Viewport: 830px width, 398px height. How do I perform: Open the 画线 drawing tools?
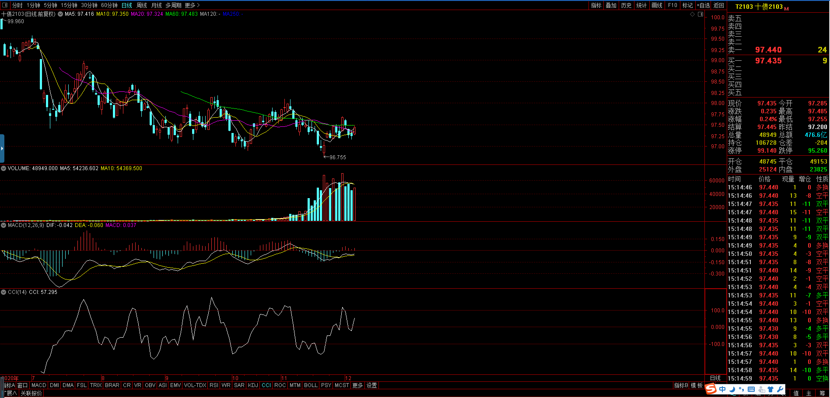pyautogui.click(x=657, y=5)
